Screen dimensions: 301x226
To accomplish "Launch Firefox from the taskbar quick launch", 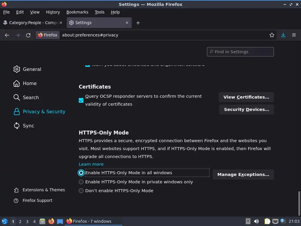I will tap(51, 221).
